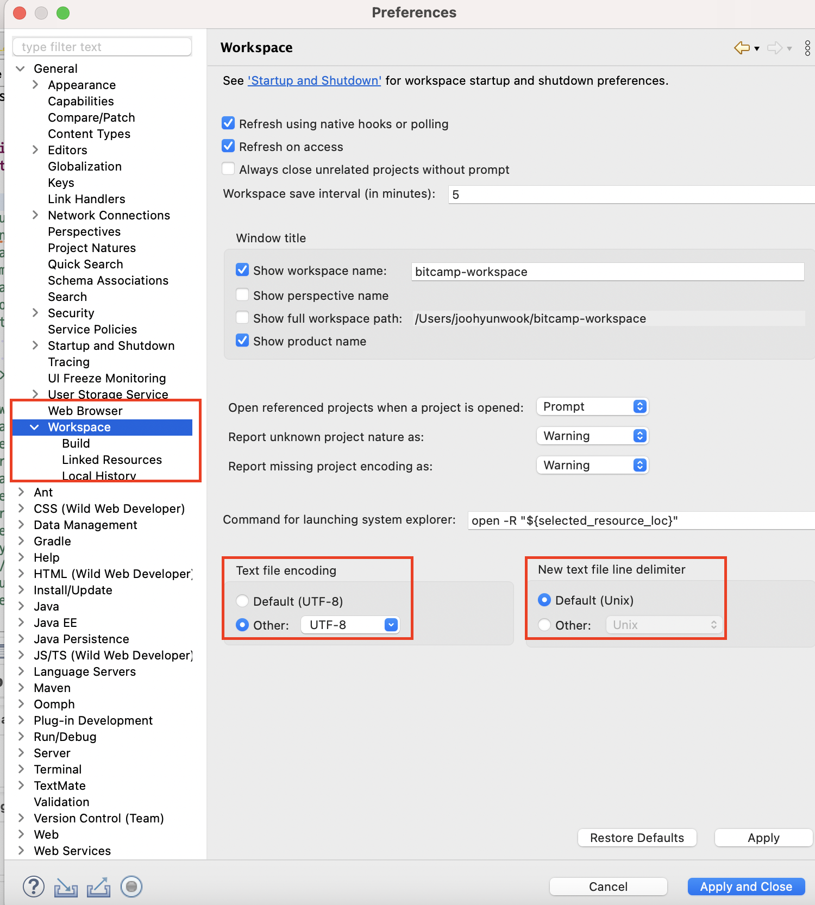Expand User Storage Service node
The image size is (815, 905).
point(35,394)
